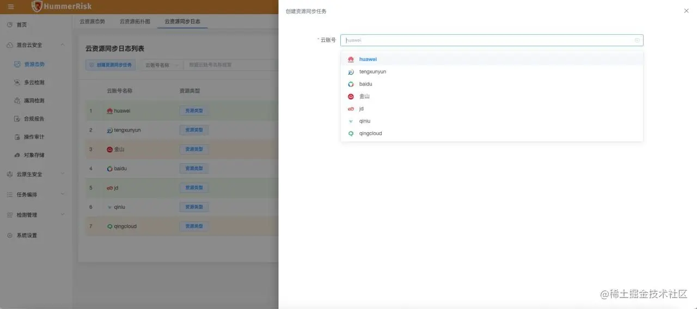Pick qingcloud from the dropdown options
Image resolution: width=697 pixels, height=309 pixels.
point(492,133)
